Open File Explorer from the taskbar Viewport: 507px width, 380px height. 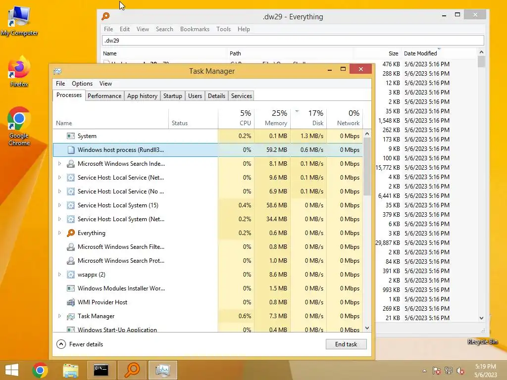coord(70,370)
